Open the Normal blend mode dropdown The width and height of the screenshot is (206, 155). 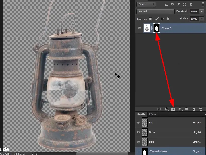[156, 12]
